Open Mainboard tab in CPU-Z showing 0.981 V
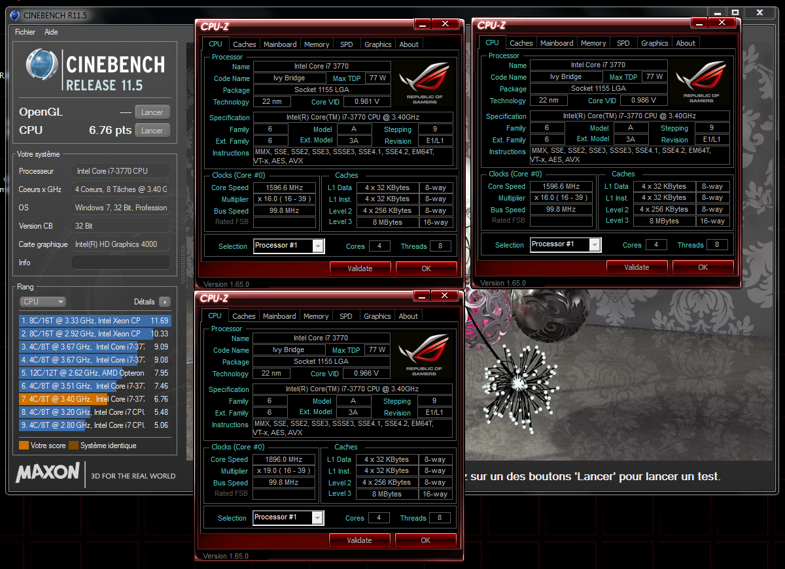Image resolution: width=785 pixels, height=569 pixels. tap(280, 44)
